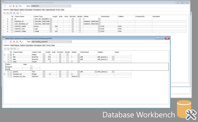Open the jmla_booking_payment table dropdown
Image resolution: width=198 pixels, height=122 pixels.
click(x=71, y=42)
